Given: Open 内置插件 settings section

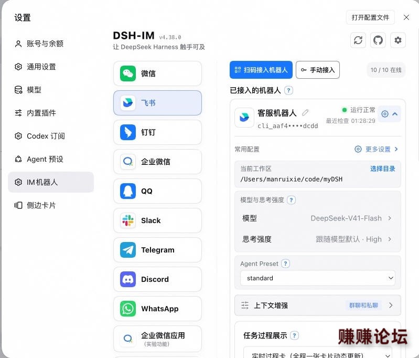Looking at the screenshot, I should point(51,113).
